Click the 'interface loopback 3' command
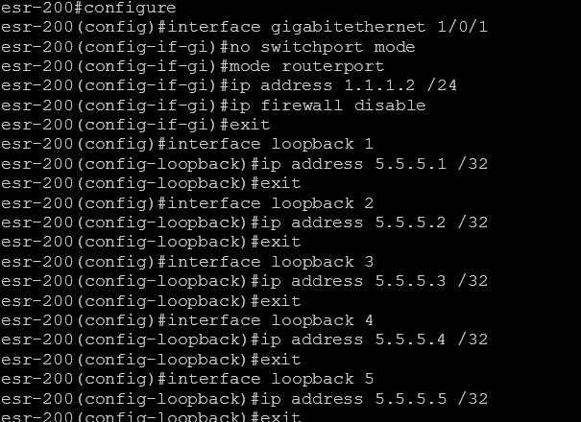 pyautogui.click(x=270, y=262)
